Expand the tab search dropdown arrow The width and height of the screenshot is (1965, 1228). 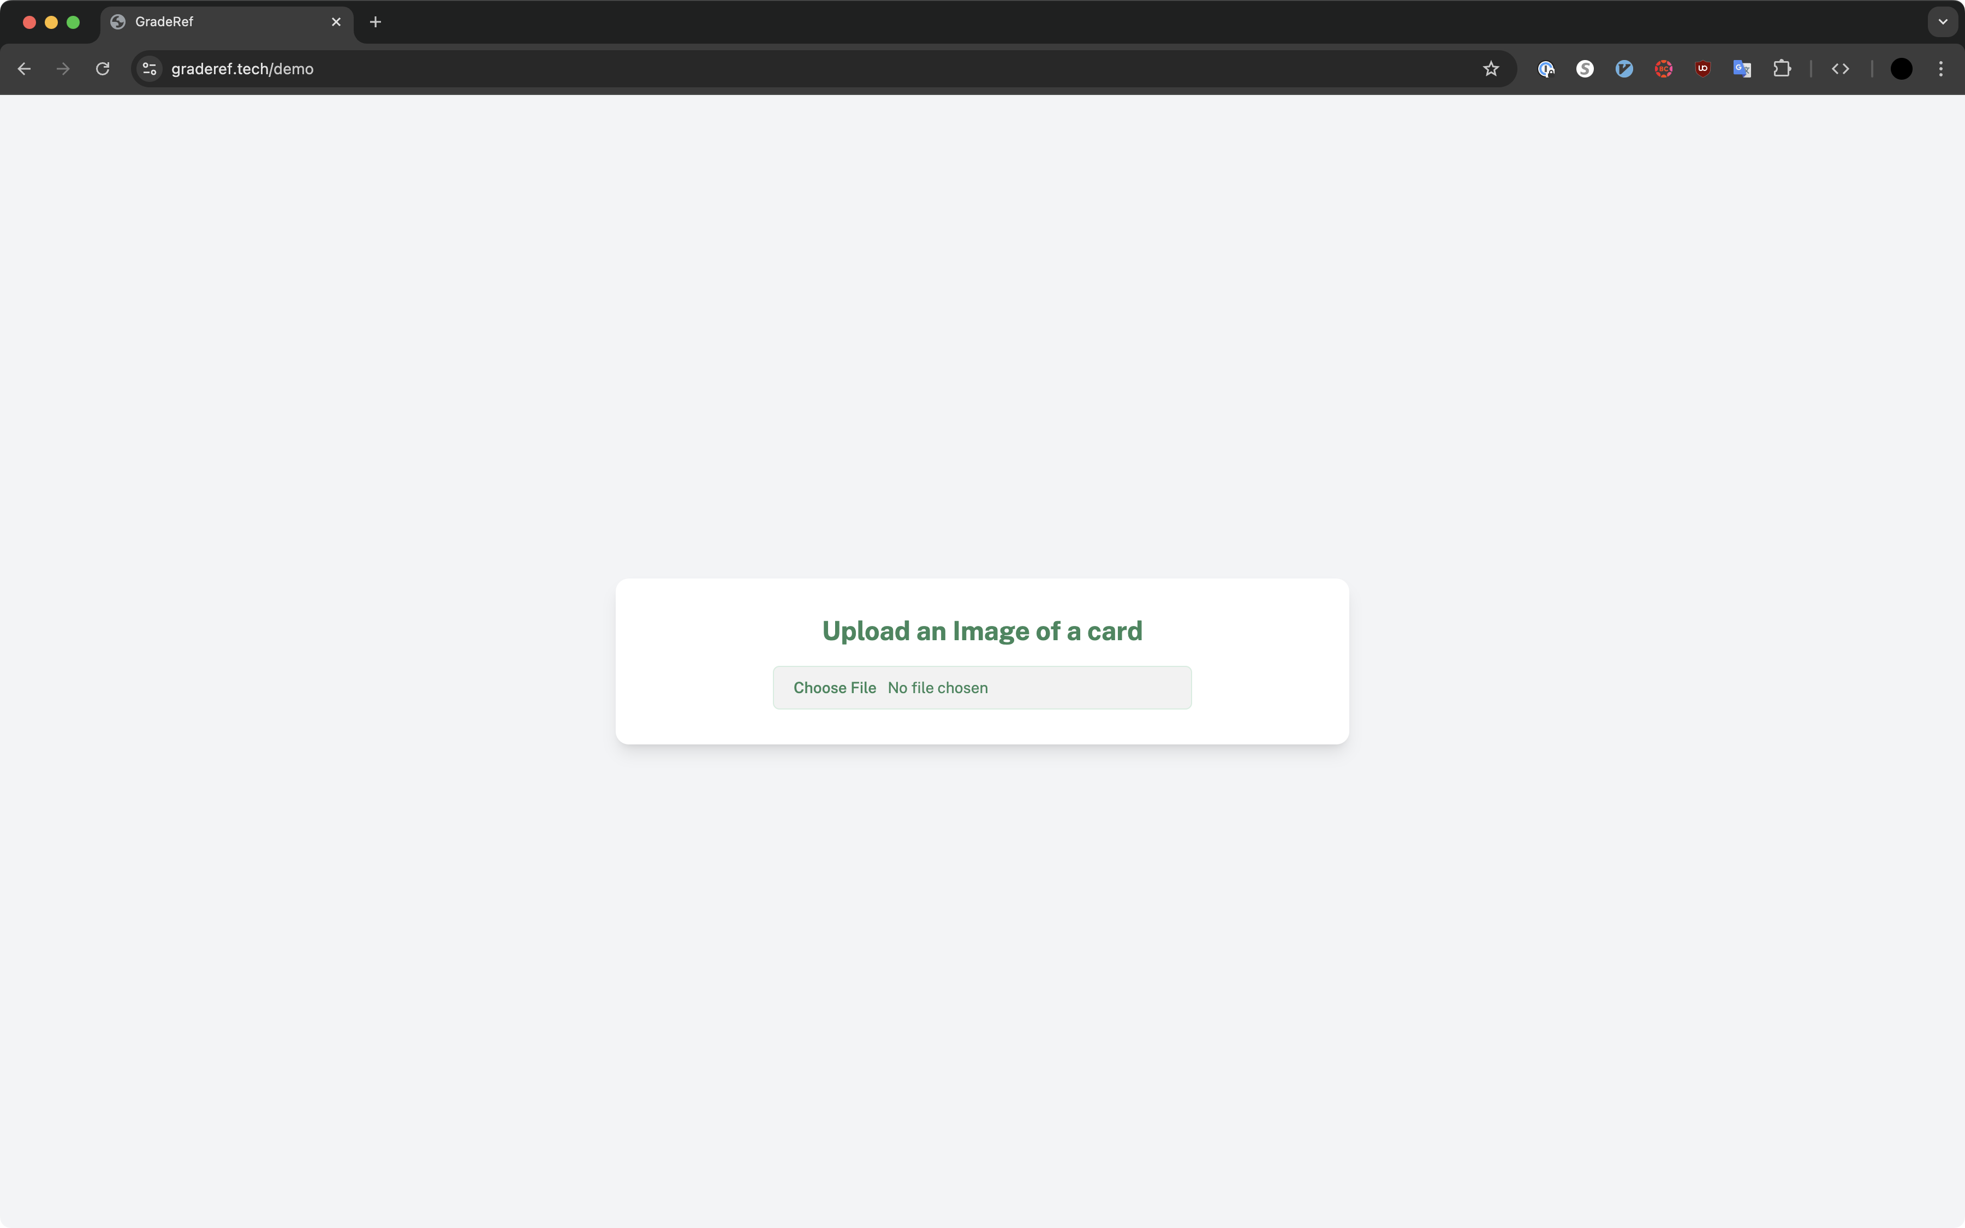1942,22
